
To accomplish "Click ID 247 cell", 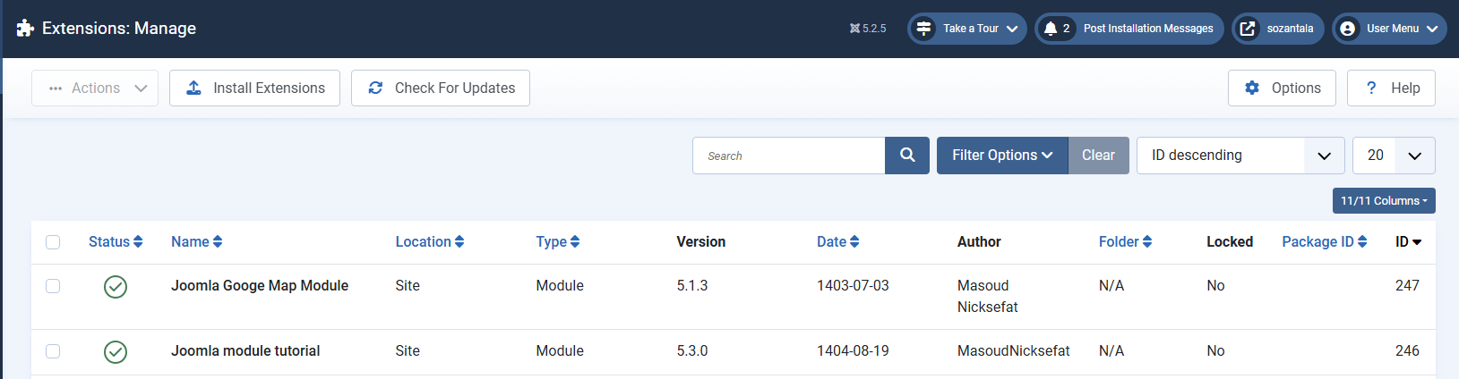I will tap(1407, 286).
